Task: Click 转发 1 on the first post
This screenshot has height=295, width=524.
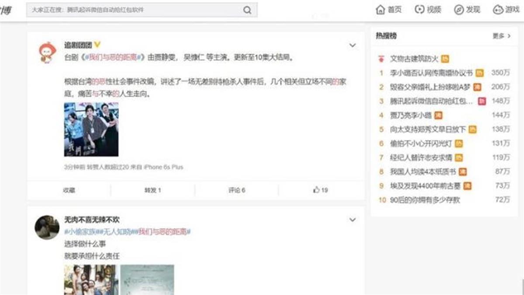Action: pyautogui.click(x=153, y=190)
